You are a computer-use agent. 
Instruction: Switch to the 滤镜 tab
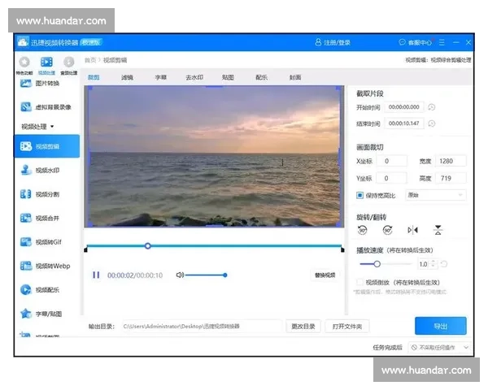[127, 77]
